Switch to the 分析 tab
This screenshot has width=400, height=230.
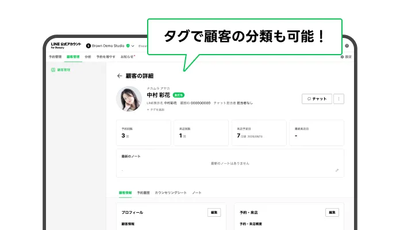point(88,57)
